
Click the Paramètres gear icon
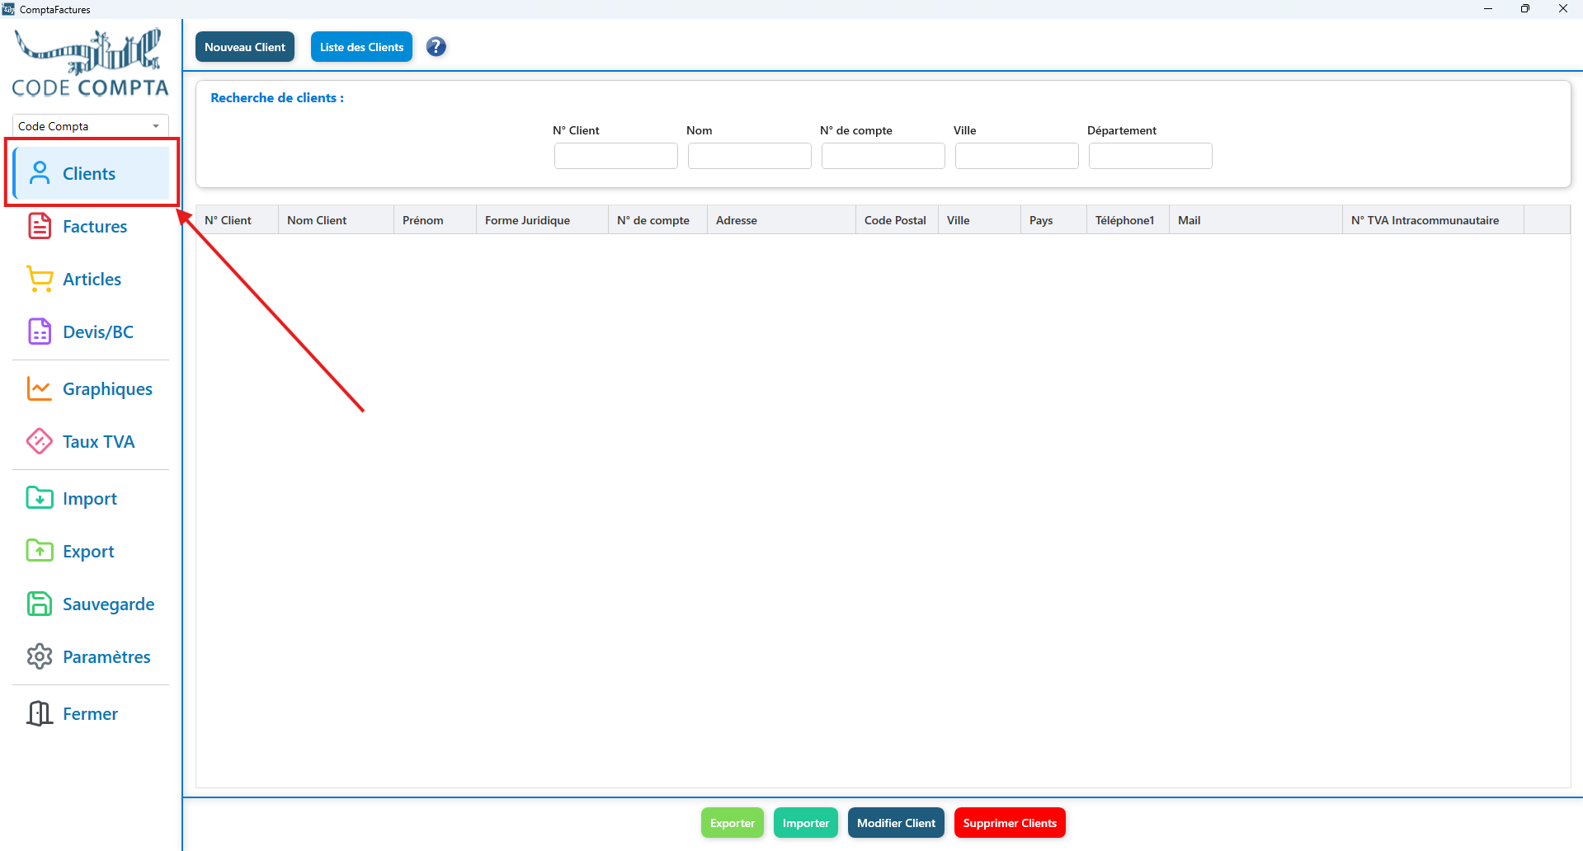coord(40,656)
